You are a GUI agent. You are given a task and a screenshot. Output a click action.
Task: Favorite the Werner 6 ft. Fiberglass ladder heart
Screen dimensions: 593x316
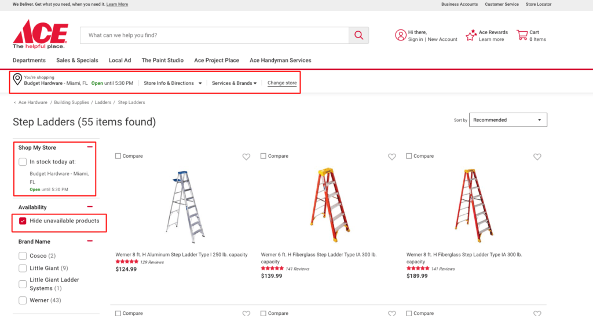coord(392,157)
